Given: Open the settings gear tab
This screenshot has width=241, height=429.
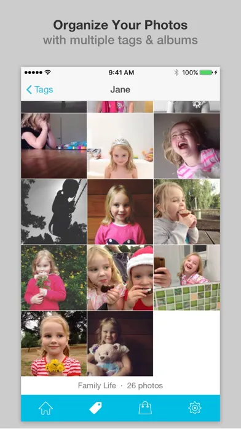Looking at the screenshot, I should pos(195,408).
